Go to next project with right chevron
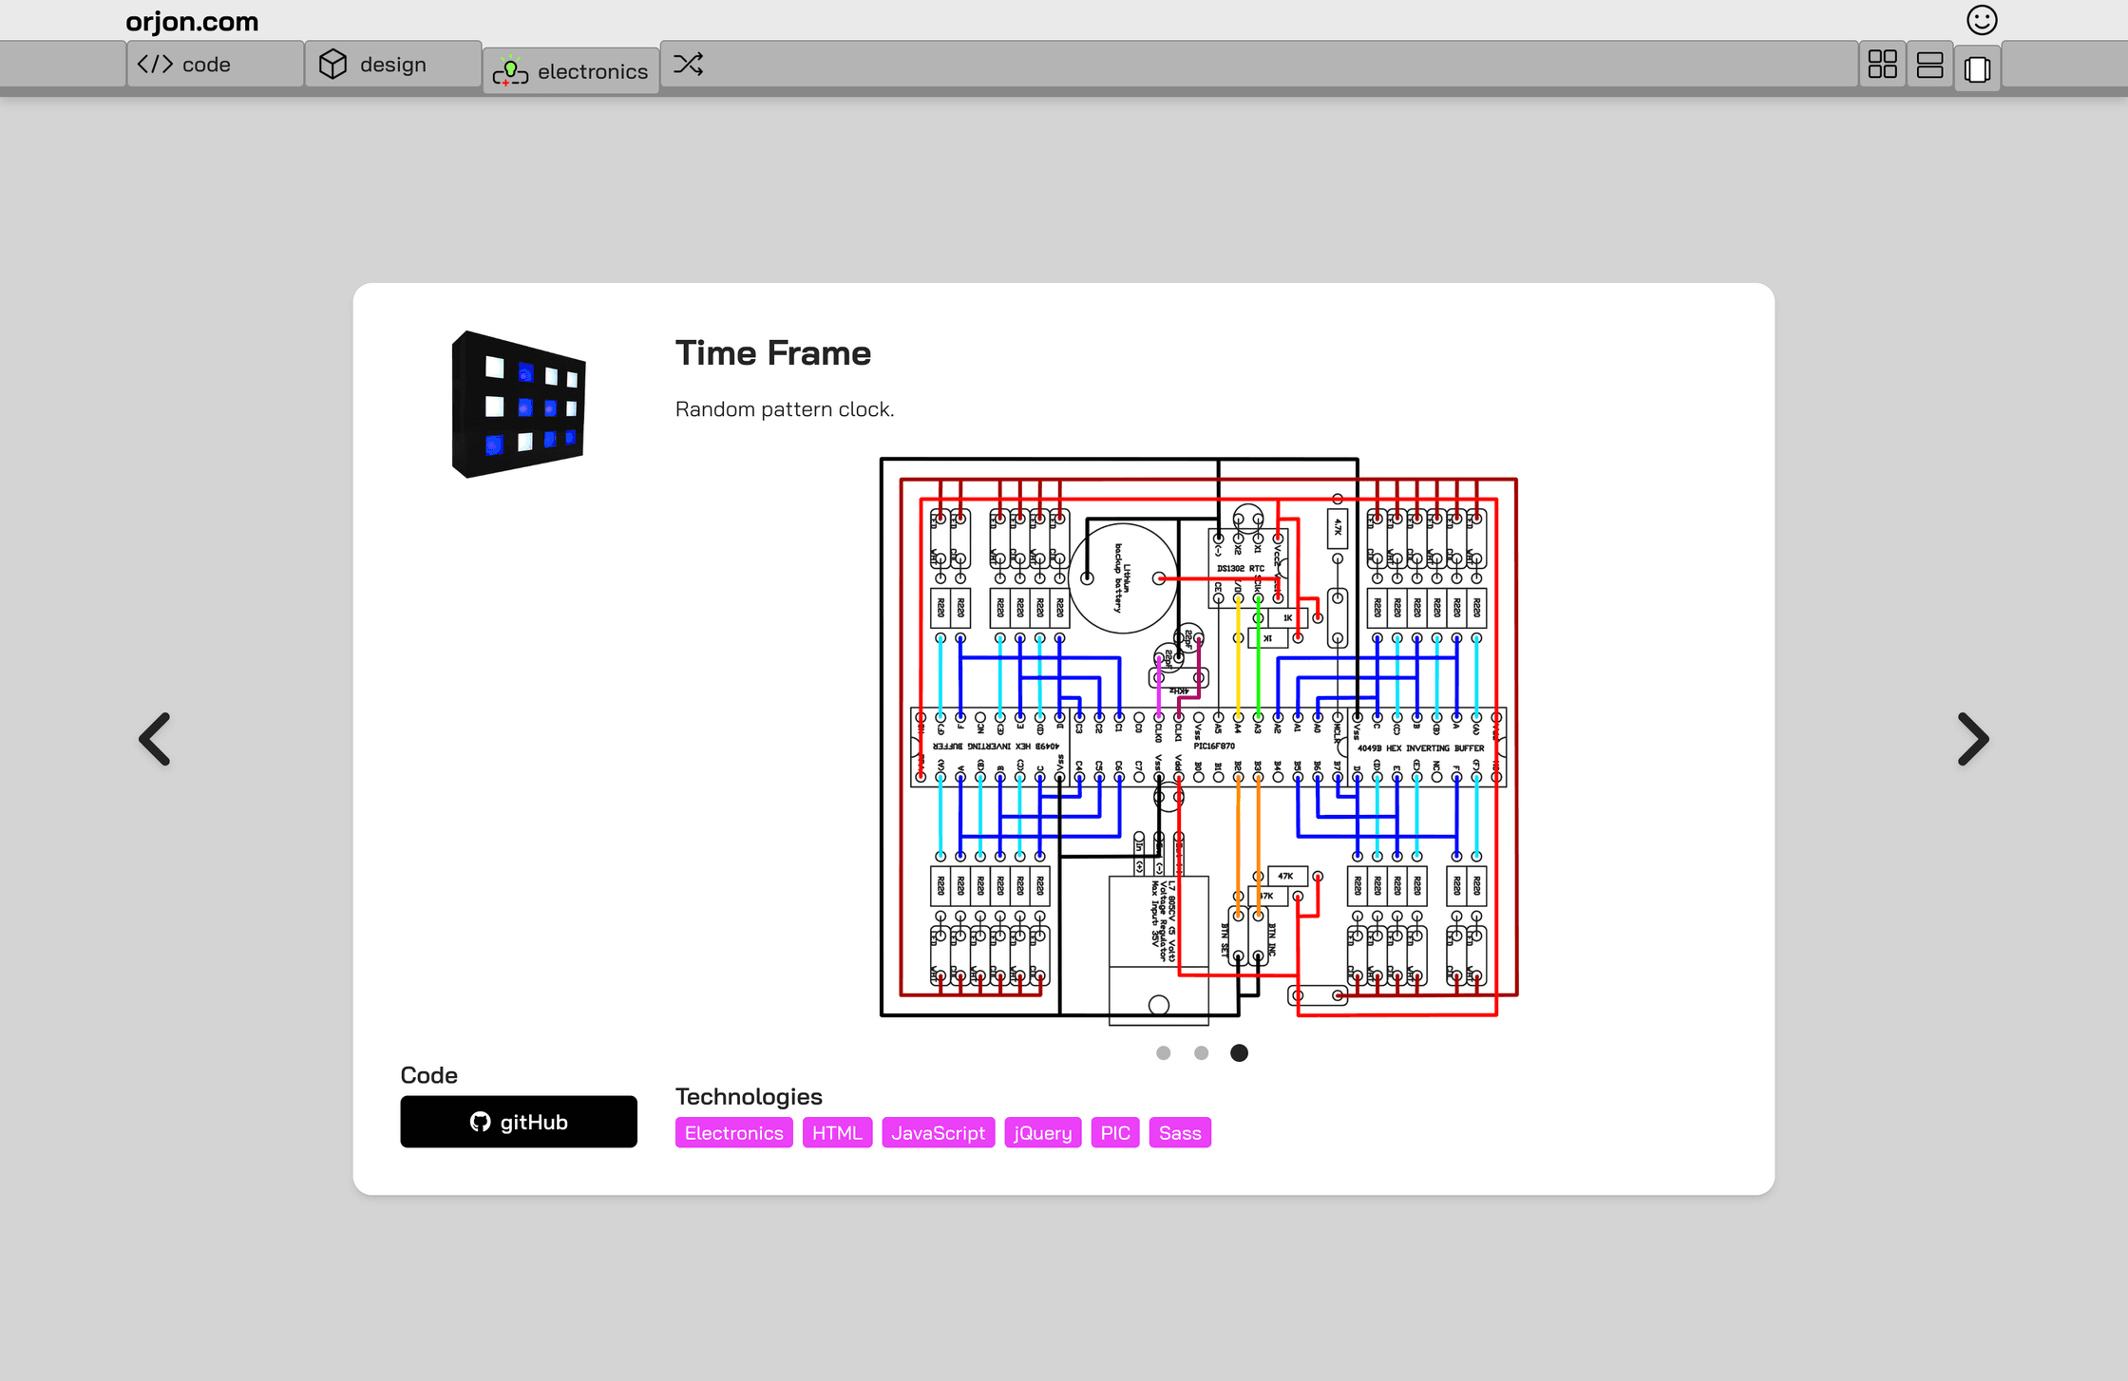The width and height of the screenshot is (2128, 1381). pyautogui.click(x=1973, y=739)
